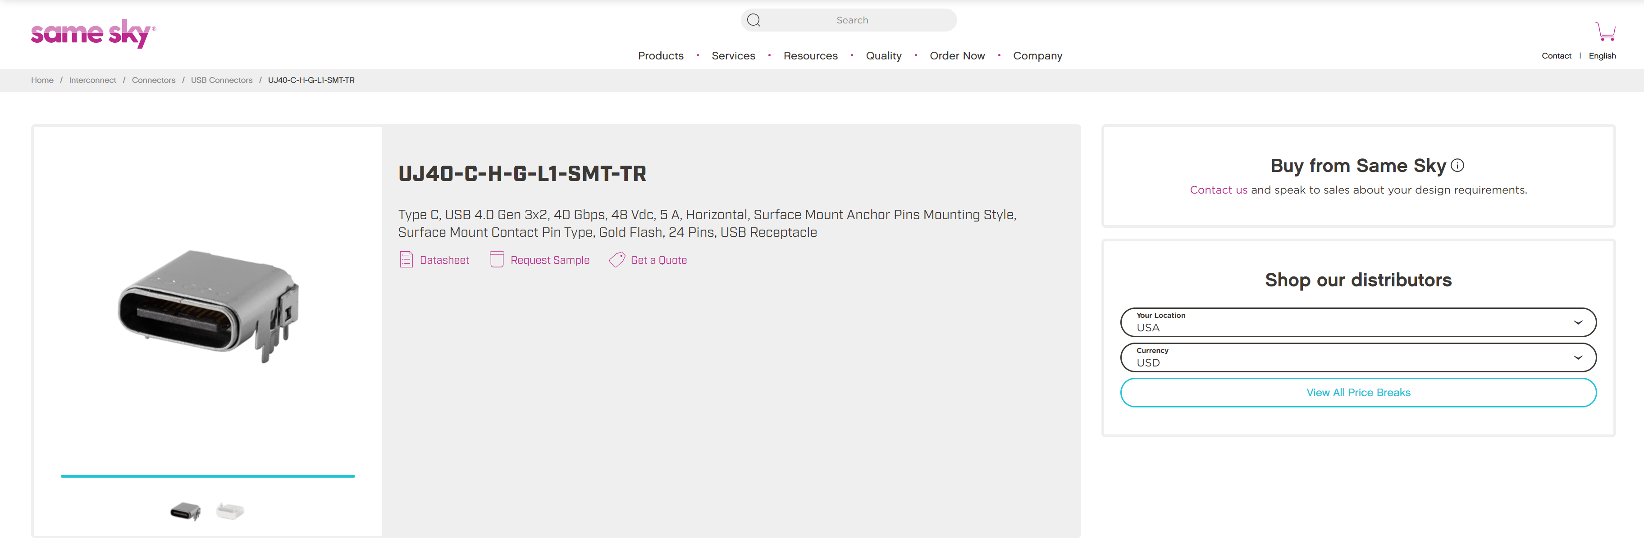The width and height of the screenshot is (1644, 538).
Task: Focus the Search input field
Action: coord(849,20)
